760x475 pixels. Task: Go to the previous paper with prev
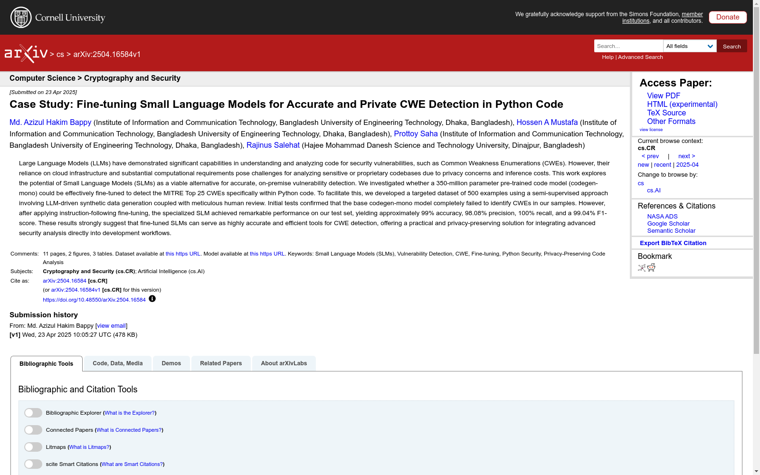pyautogui.click(x=650, y=156)
